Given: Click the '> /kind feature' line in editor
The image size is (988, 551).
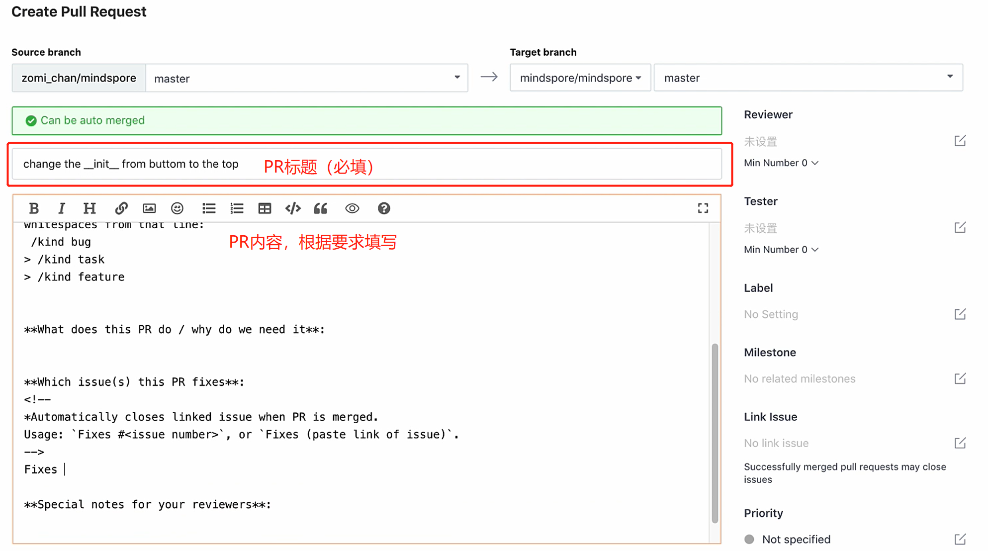Looking at the screenshot, I should tap(74, 277).
